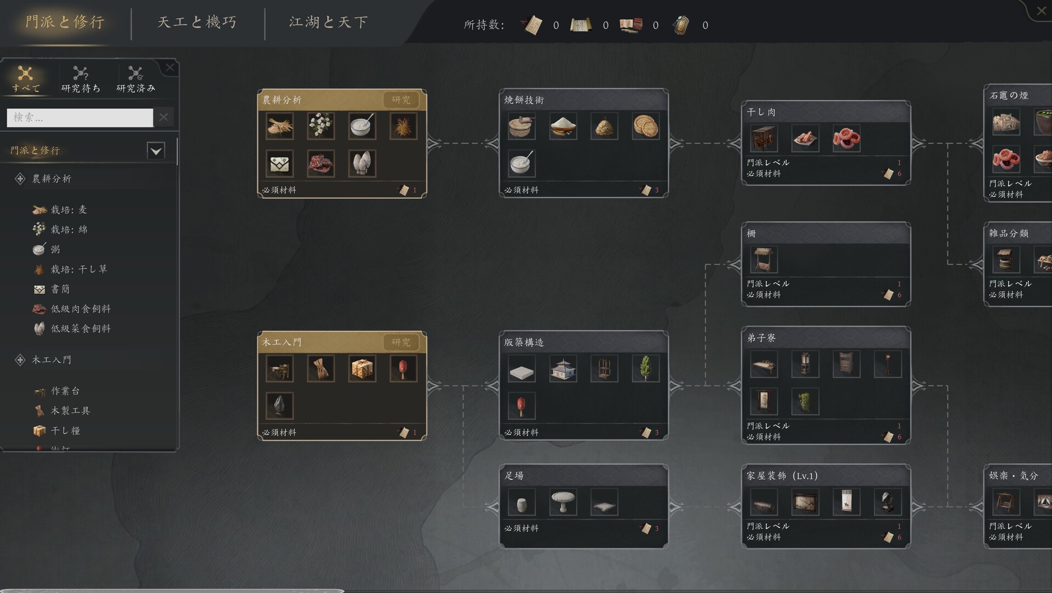The height and width of the screenshot is (593, 1052).
Task: Open the 江湖と天下 tab
Action: [328, 22]
